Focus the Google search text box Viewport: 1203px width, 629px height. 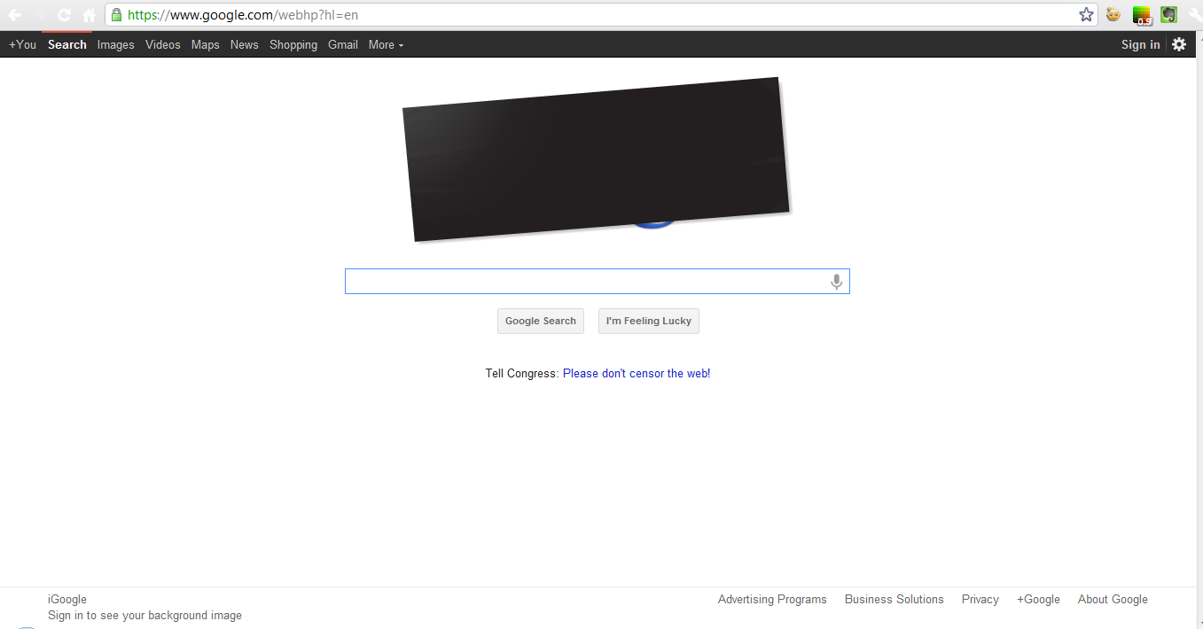585,282
